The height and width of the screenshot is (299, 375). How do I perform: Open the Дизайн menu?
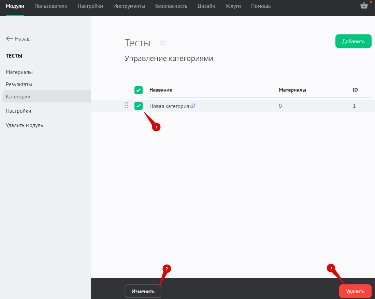[206, 6]
